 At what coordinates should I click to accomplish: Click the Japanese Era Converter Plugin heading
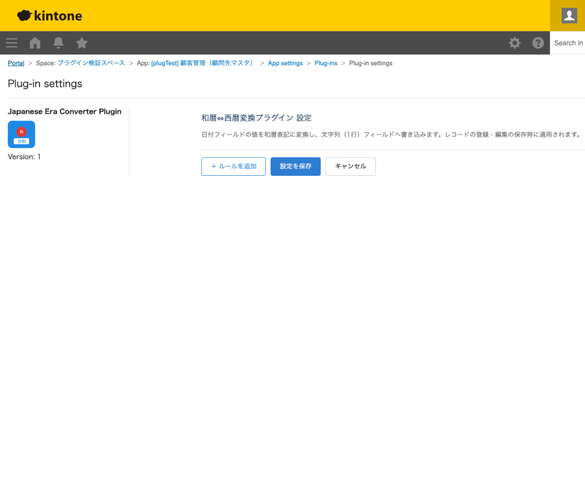[65, 111]
